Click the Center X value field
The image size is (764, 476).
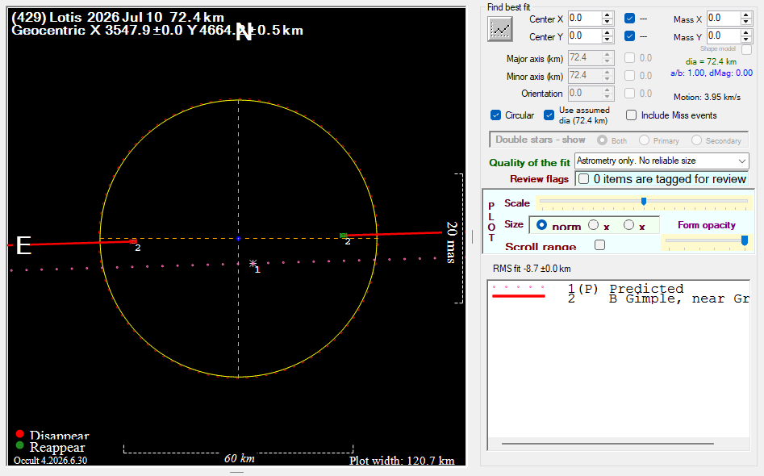tap(585, 19)
